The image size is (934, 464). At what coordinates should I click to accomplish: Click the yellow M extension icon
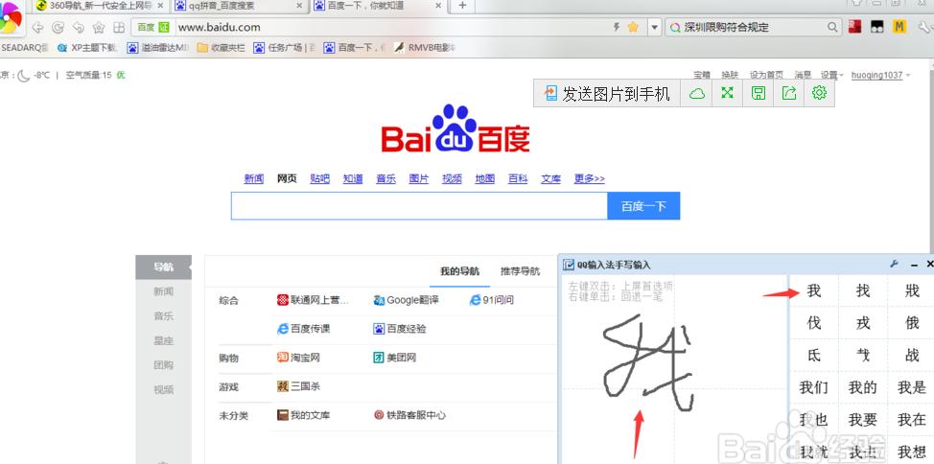pos(899,27)
